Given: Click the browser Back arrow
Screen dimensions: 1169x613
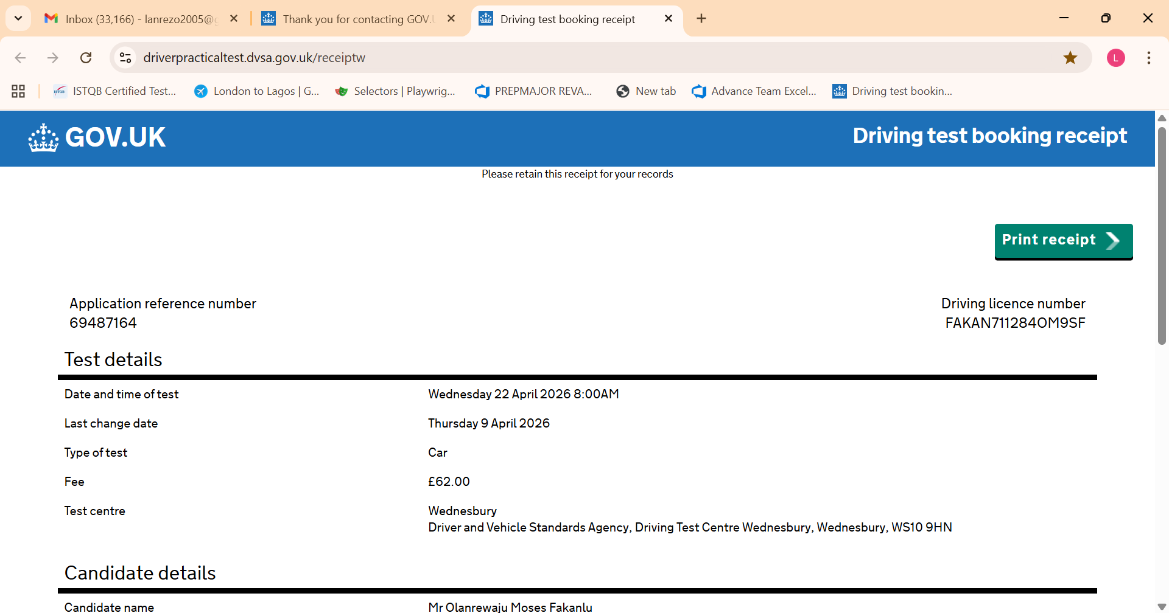Looking at the screenshot, I should 20,58.
